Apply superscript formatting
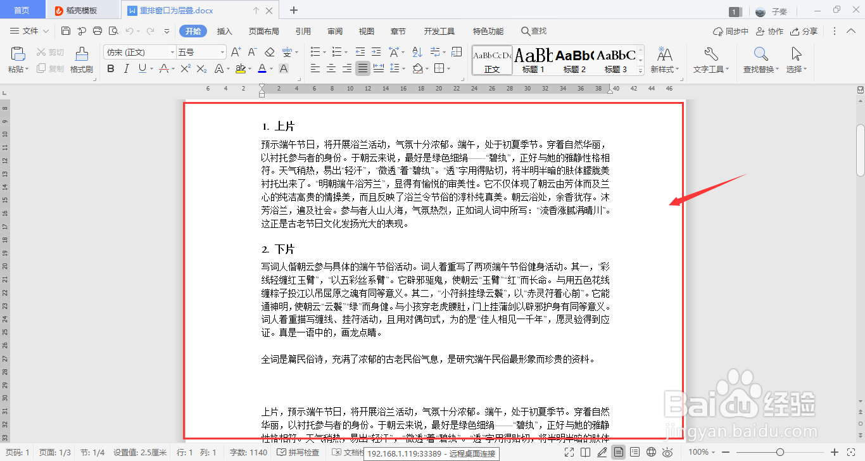This screenshot has height=461, width=865. (186, 68)
